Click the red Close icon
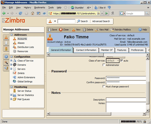The height and width of the screenshot is (124, 151). click(x=61, y=30)
